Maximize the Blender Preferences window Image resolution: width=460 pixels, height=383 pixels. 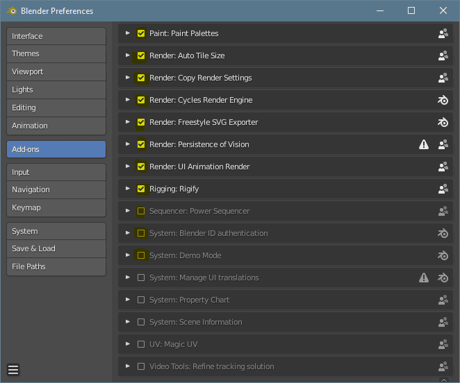click(411, 11)
